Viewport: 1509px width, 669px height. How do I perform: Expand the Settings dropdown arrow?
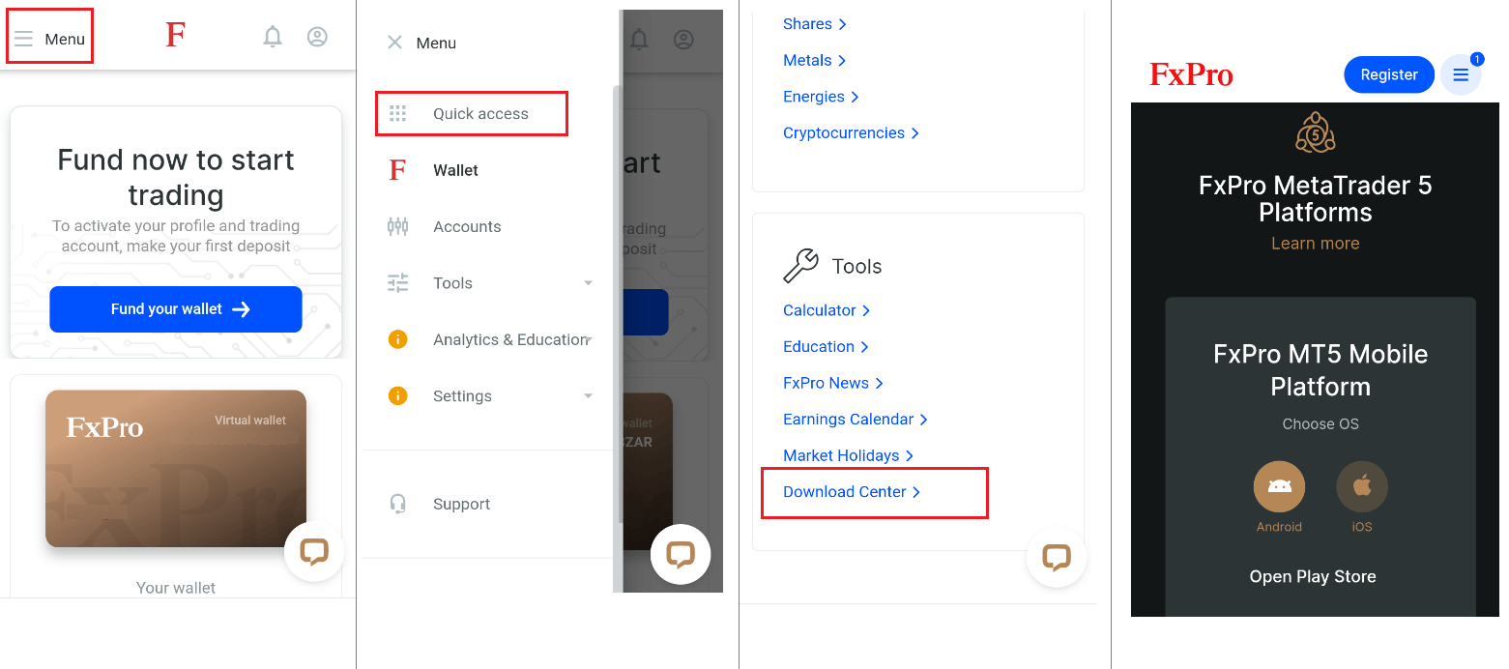click(x=588, y=396)
